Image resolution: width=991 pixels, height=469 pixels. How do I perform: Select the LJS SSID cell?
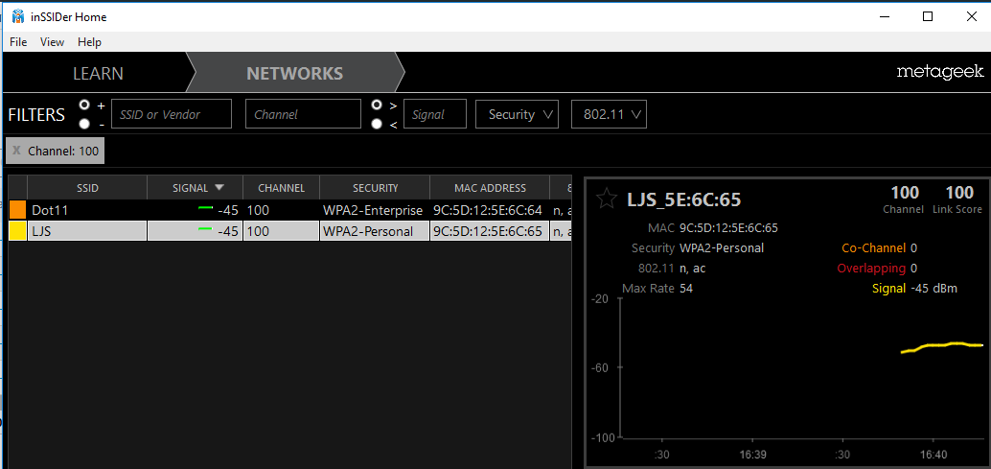87,231
